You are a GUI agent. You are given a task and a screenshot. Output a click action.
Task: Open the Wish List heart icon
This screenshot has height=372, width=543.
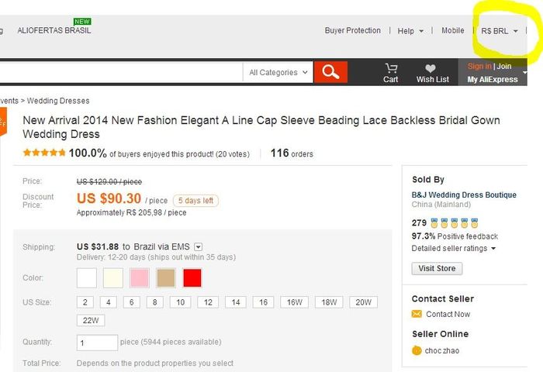pos(430,68)
